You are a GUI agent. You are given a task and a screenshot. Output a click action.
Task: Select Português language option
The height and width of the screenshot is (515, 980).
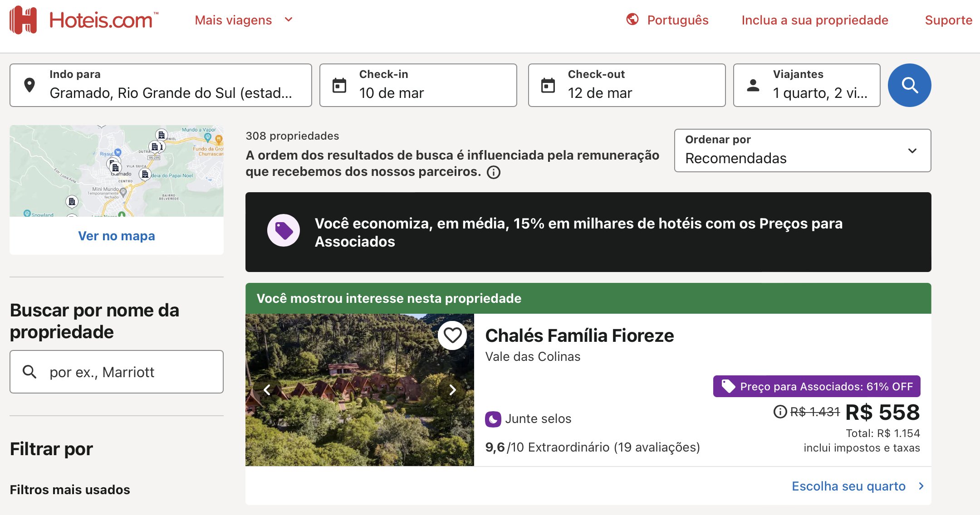(677, 20)
